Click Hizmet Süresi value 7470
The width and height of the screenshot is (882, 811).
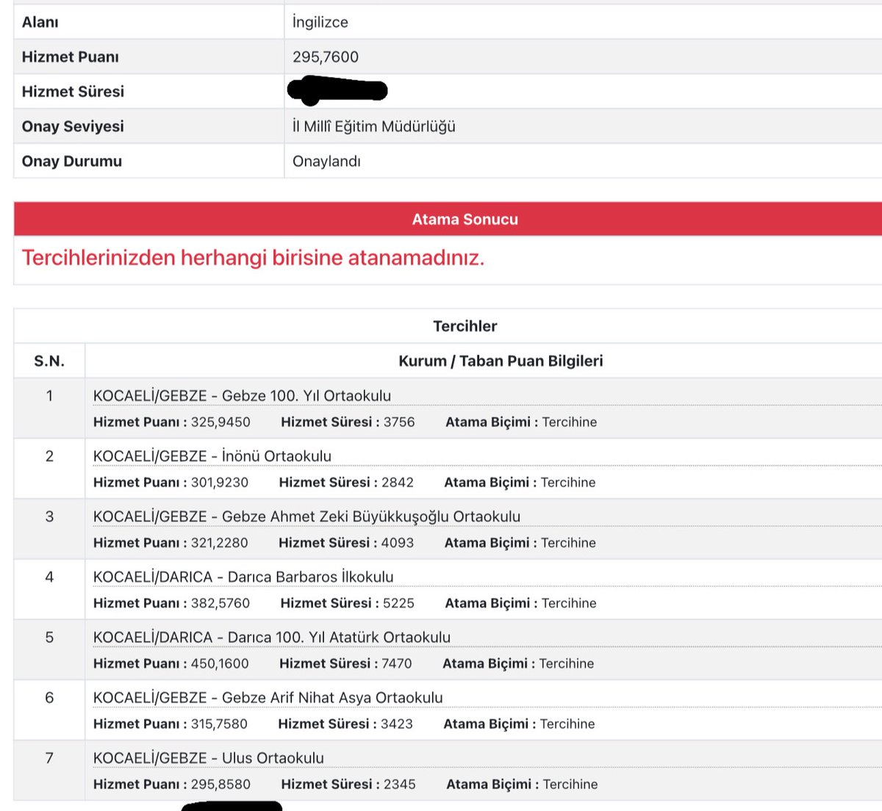(x=397, y=663)
